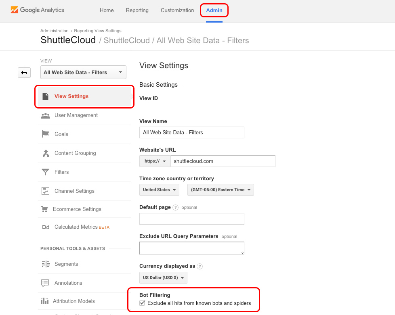
Task: Open Channel Settings link
Action: pyautogui.click(x=85, y=191)
